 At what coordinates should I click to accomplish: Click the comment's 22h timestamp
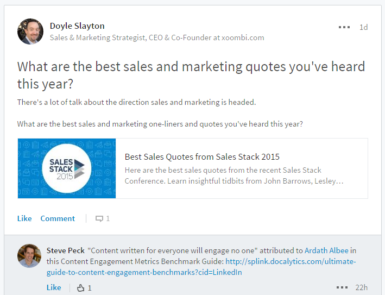[362, 287]
